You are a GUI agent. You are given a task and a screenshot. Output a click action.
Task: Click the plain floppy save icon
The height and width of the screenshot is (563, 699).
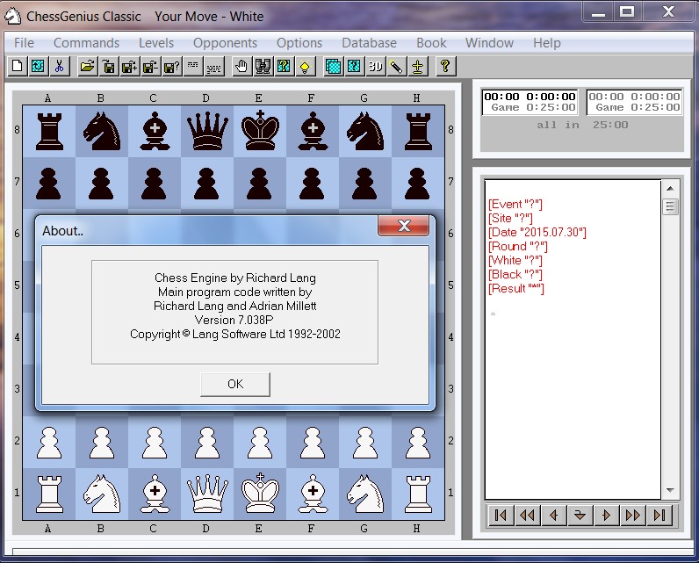click(108, 67)
